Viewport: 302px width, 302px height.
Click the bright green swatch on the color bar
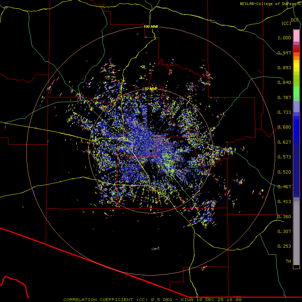click(296, 92)
